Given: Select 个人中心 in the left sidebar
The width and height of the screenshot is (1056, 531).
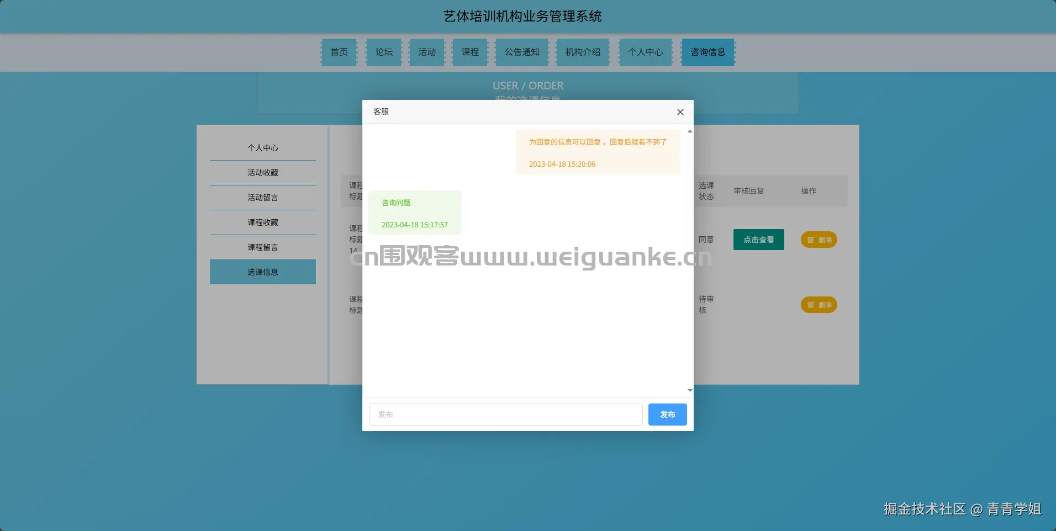Looking at the screenshot, I should click(x=263, y=148).
